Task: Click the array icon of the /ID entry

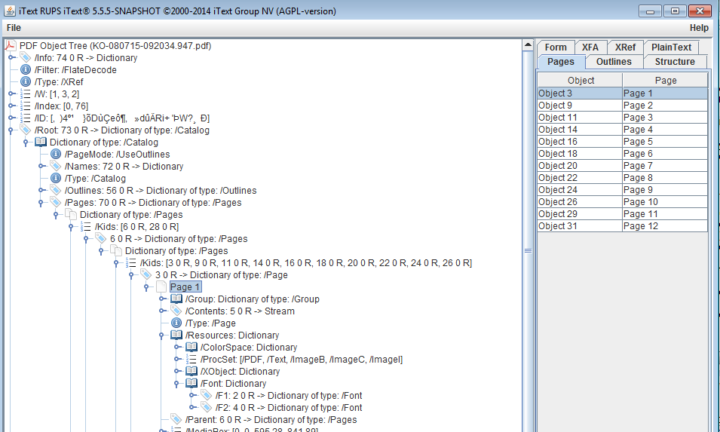Action: coord(26,118)
